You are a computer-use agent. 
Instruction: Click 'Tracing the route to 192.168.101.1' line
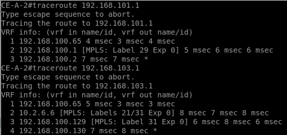pos(77,24)
